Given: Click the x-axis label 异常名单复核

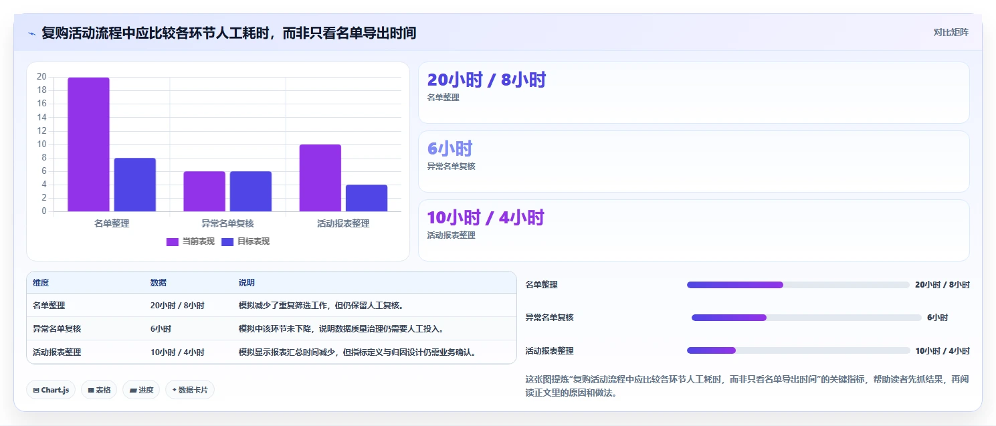Looking at the screenshot, I should click(227, 224).
